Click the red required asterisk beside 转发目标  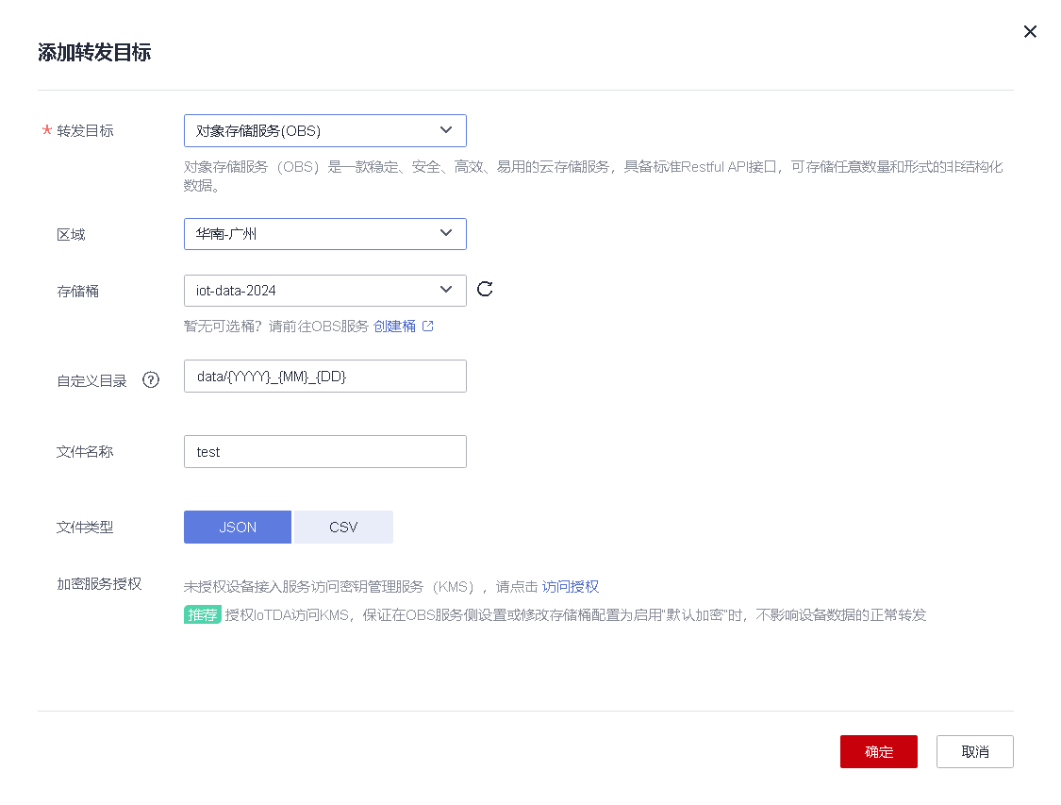pyautogui.click(x=44, y=130)
